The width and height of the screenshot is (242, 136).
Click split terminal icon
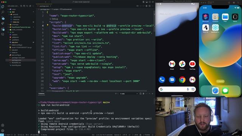point(140,94)
